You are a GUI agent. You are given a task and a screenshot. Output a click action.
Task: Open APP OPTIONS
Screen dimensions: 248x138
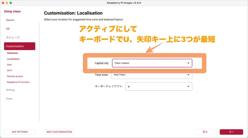(x=20, y=132)
